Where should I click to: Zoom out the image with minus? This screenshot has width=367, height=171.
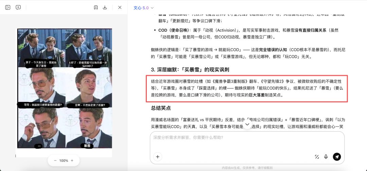tap(55, 160)
